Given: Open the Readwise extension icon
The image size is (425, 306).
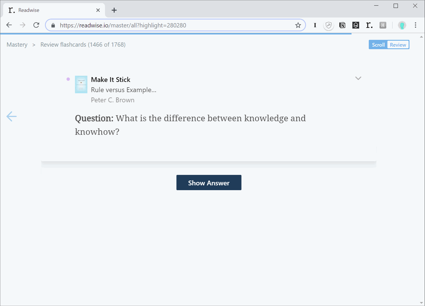Looking at the screenshot, I should [x=369, y=25].
